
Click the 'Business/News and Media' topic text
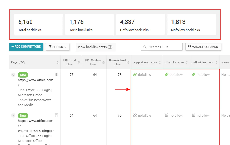click(x=34, y=102)
